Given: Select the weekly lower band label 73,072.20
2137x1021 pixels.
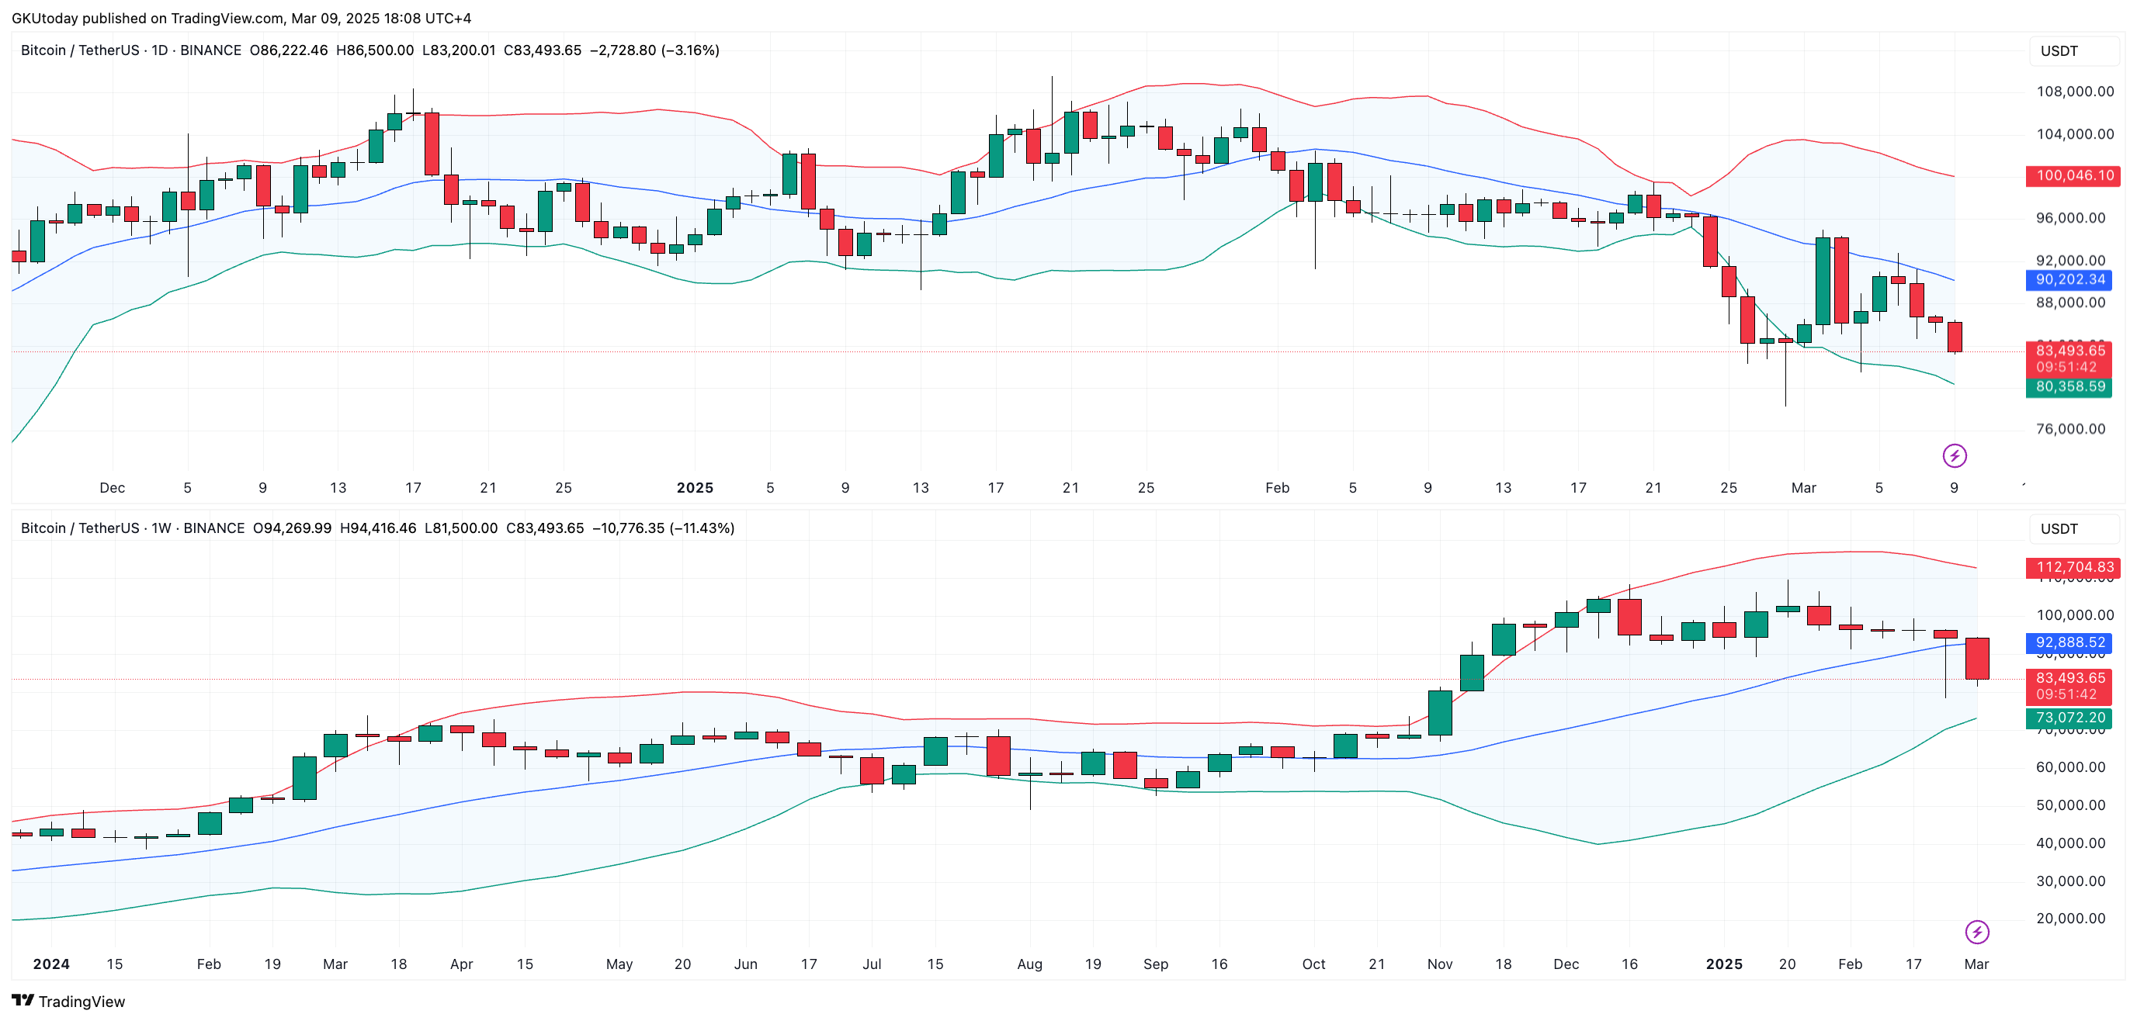Looking at the screenshot, I should (x=2069, y=718).
